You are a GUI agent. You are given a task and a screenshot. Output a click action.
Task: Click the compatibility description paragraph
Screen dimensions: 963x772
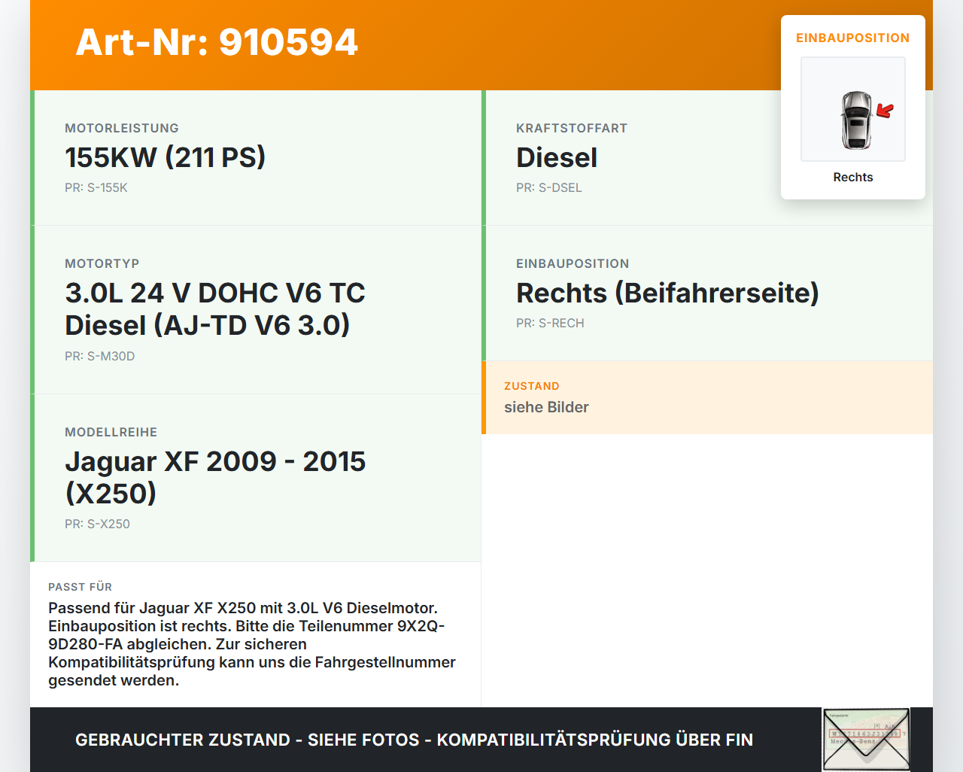tap(252, 644)
